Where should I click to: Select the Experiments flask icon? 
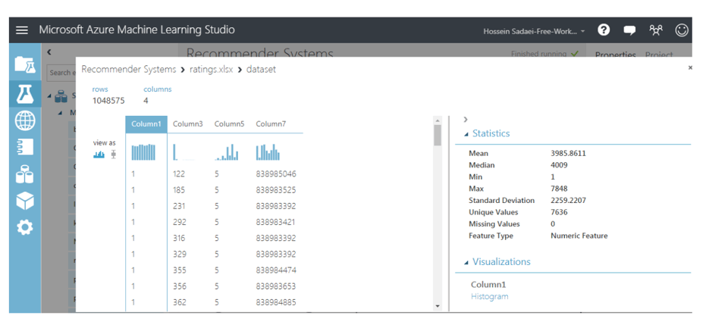pos(25,93)
